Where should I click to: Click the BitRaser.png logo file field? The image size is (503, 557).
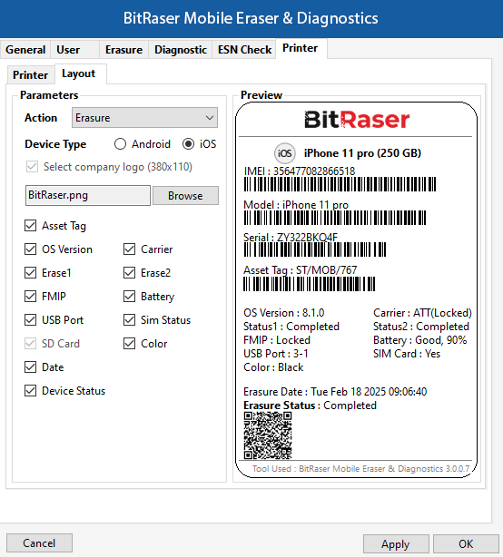(x=88, y=195)
